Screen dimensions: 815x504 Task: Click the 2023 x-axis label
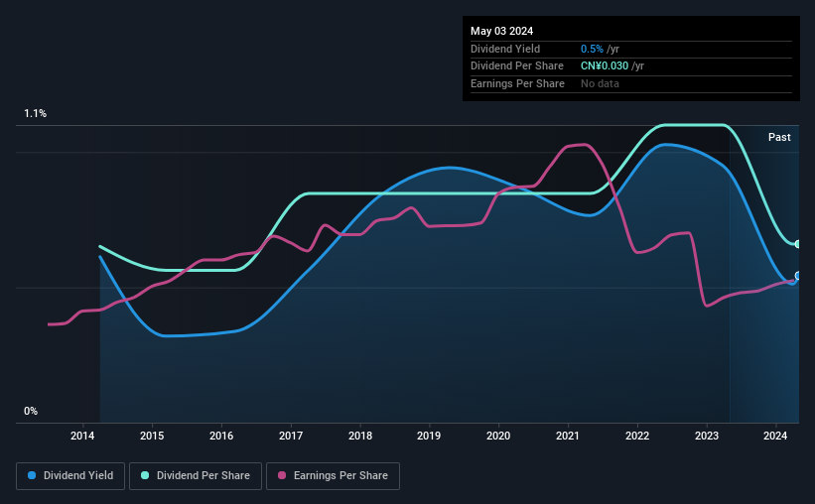tap(707, 436)
